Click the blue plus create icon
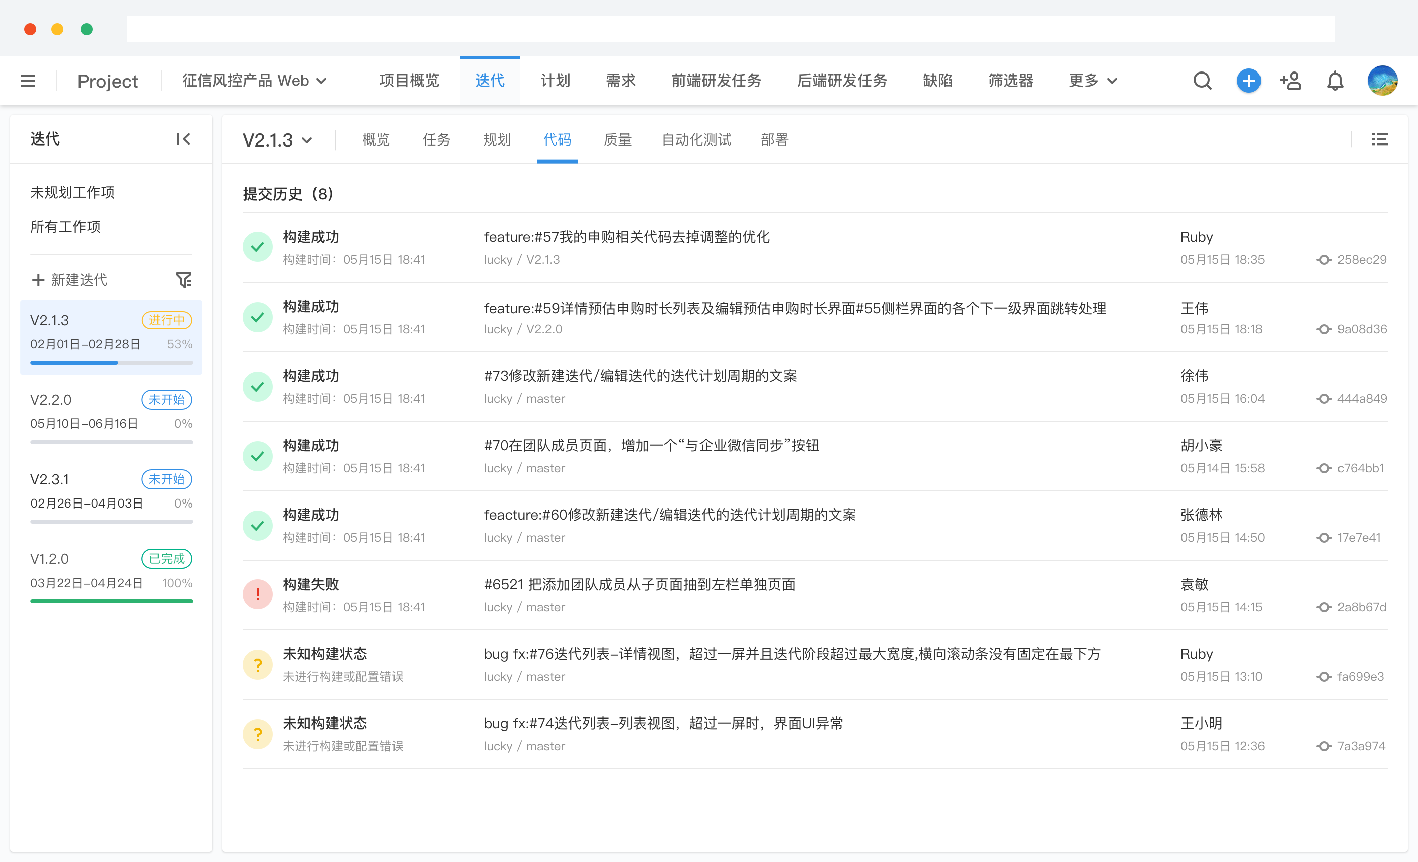The height and width of the screenshot is (862, 1418). [1248, 81]
